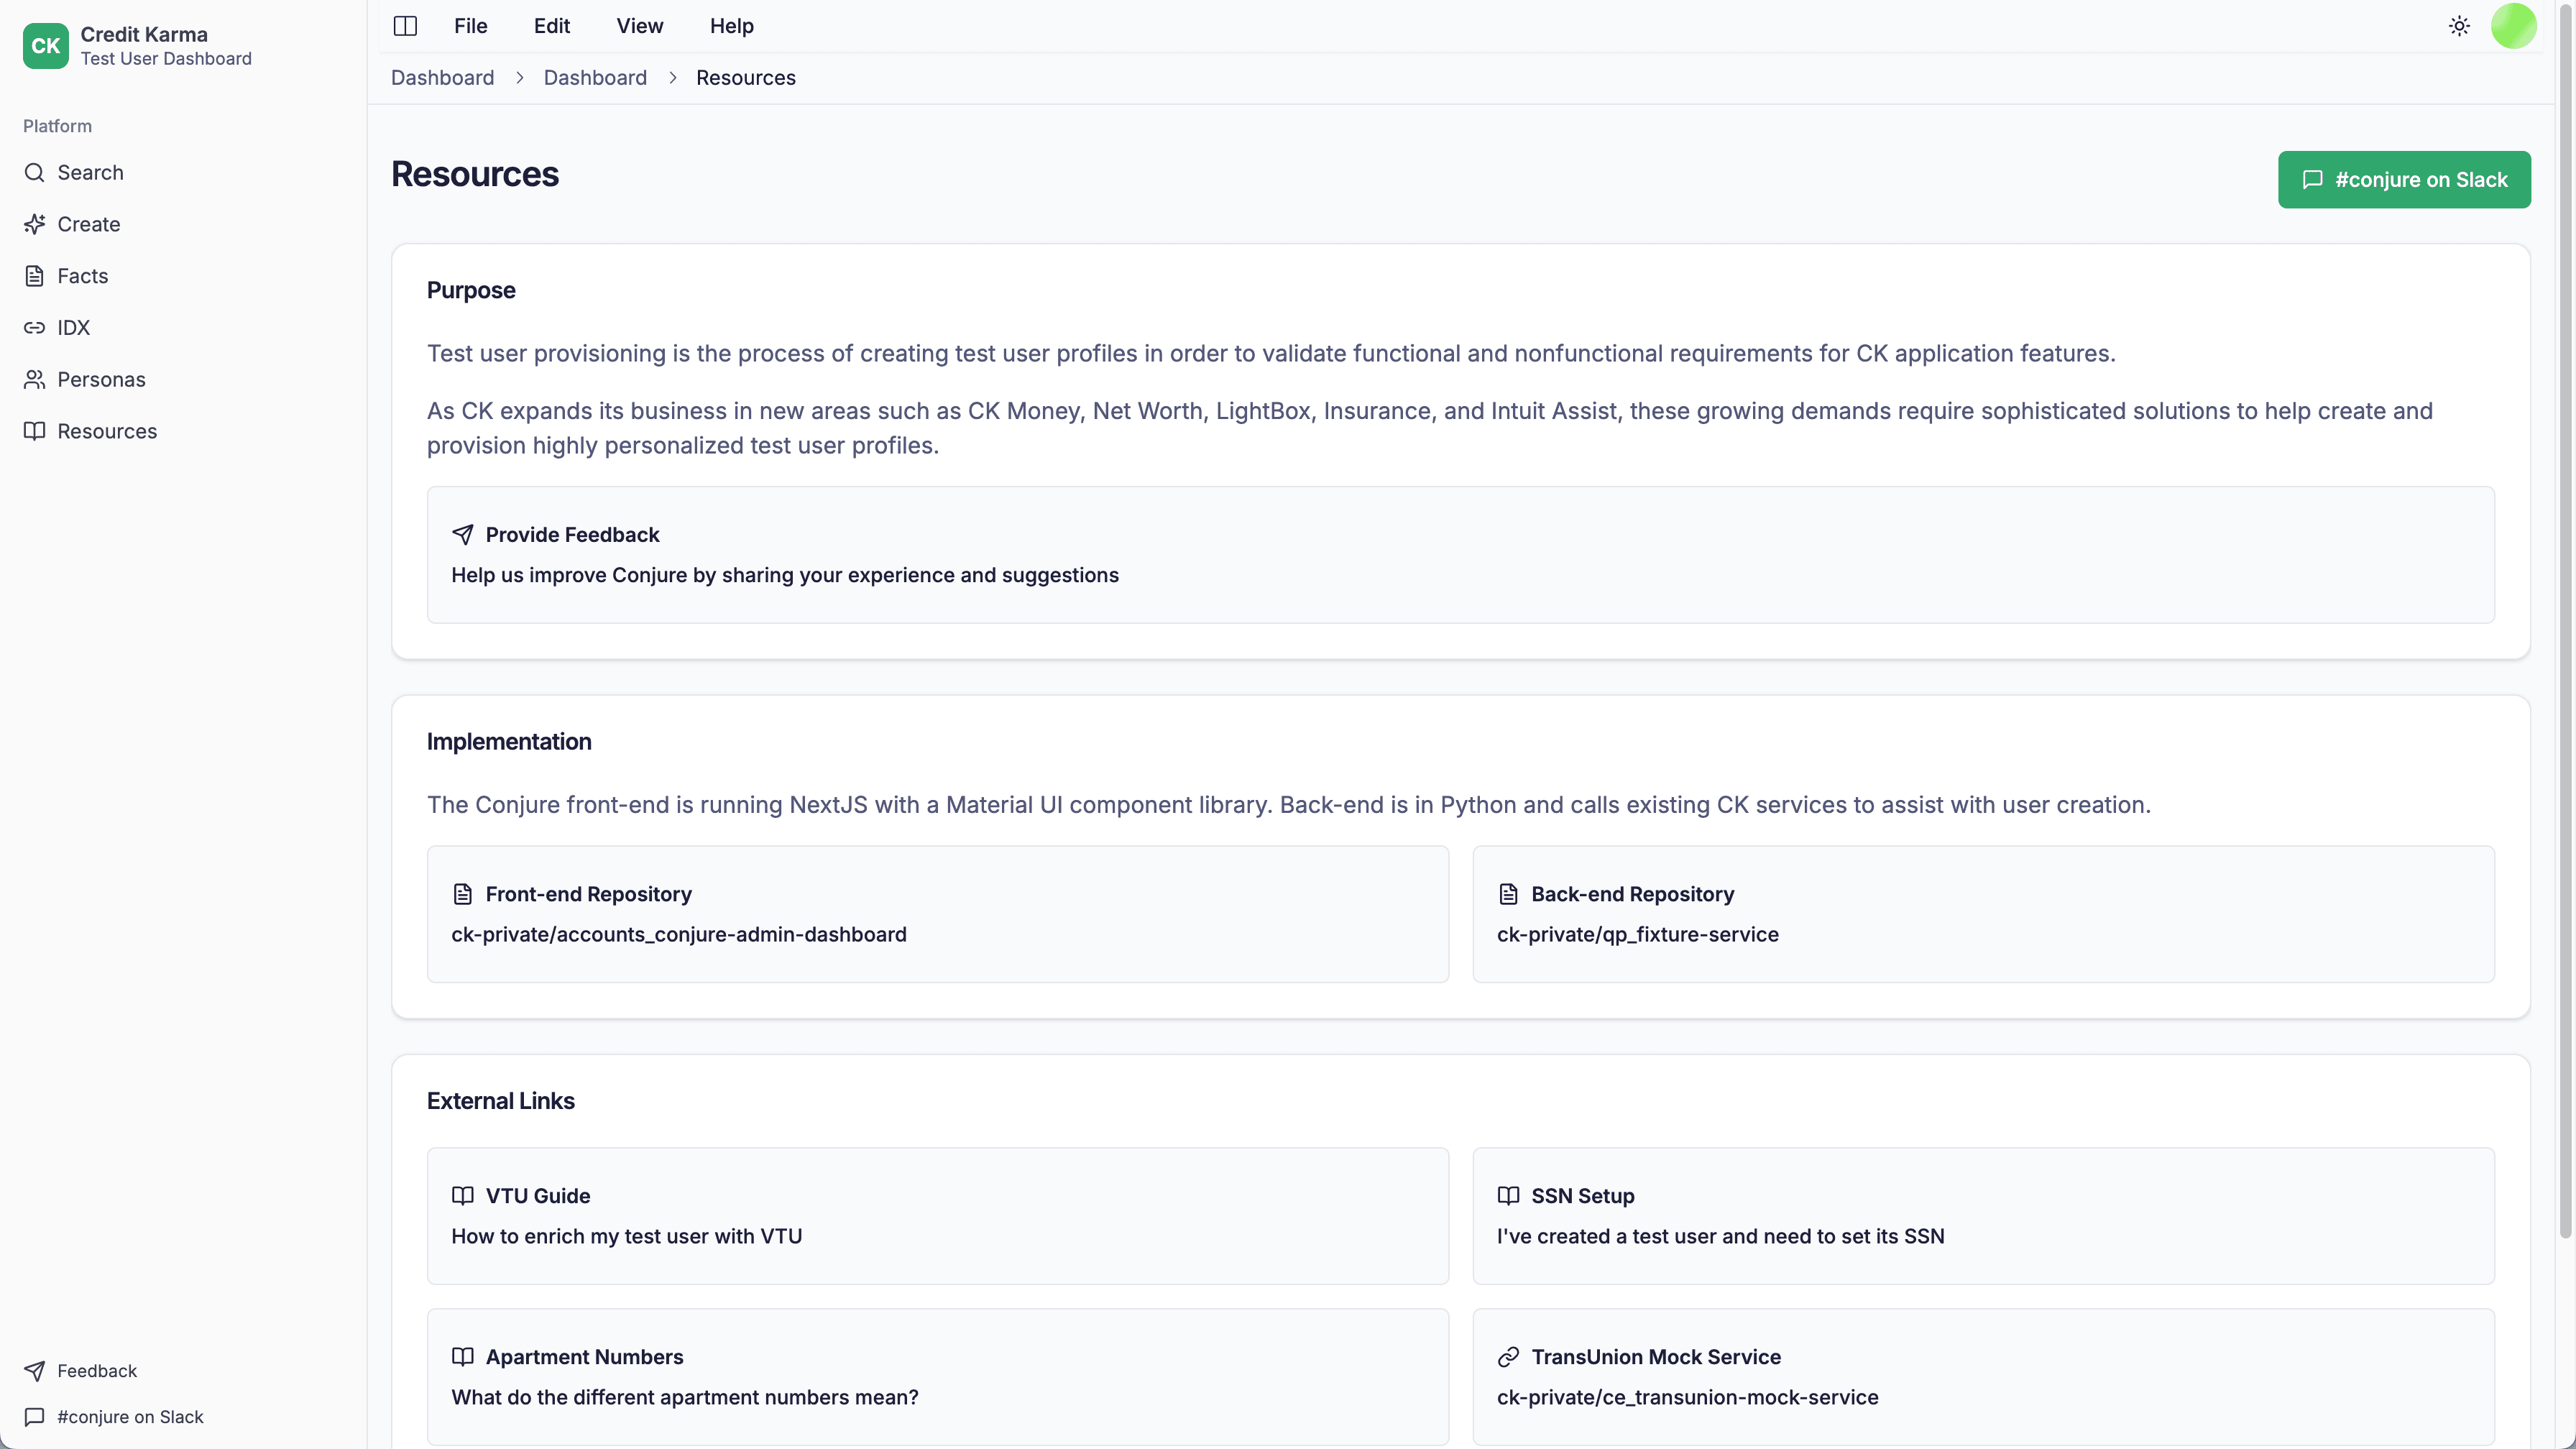
Task: Select Resources in the sidebar
Action: pyautogui.click(x=107, y=430)
